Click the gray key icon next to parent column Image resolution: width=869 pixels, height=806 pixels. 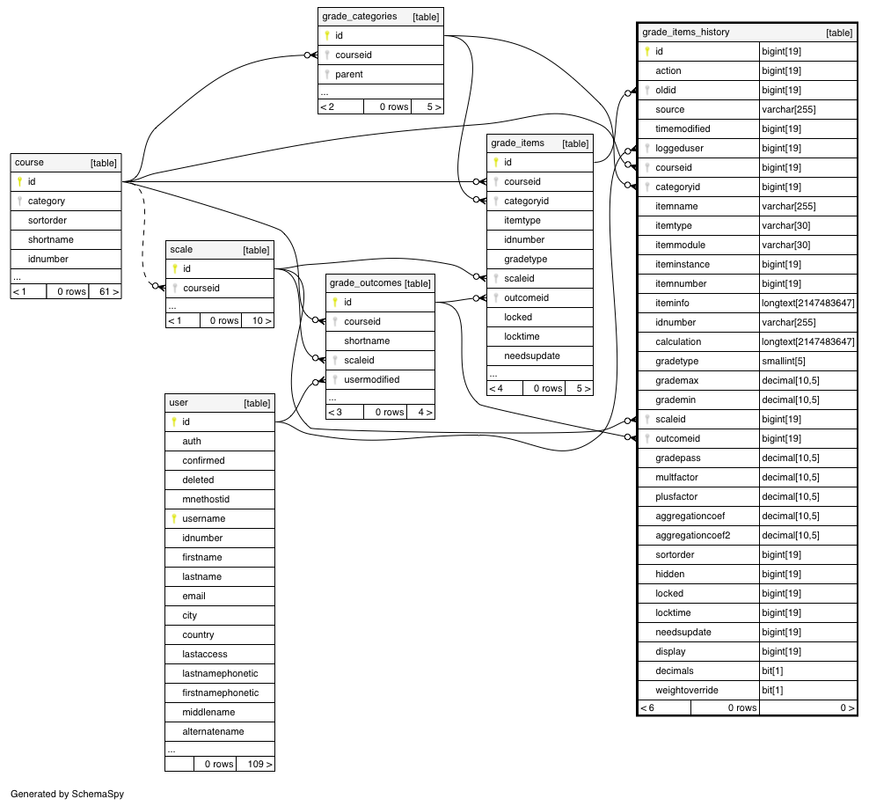coord(327,74)
